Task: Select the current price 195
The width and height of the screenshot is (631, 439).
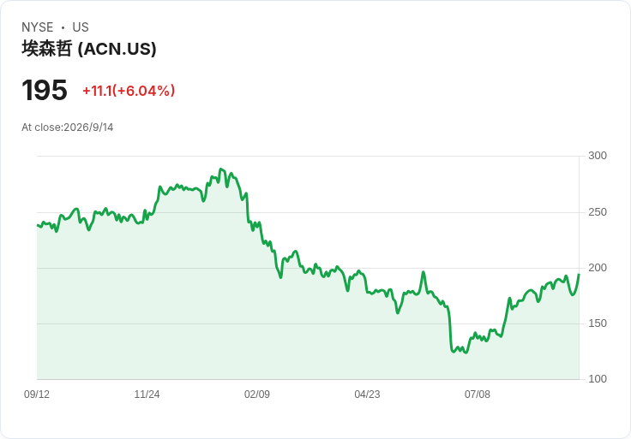Action: pos(45,90)
